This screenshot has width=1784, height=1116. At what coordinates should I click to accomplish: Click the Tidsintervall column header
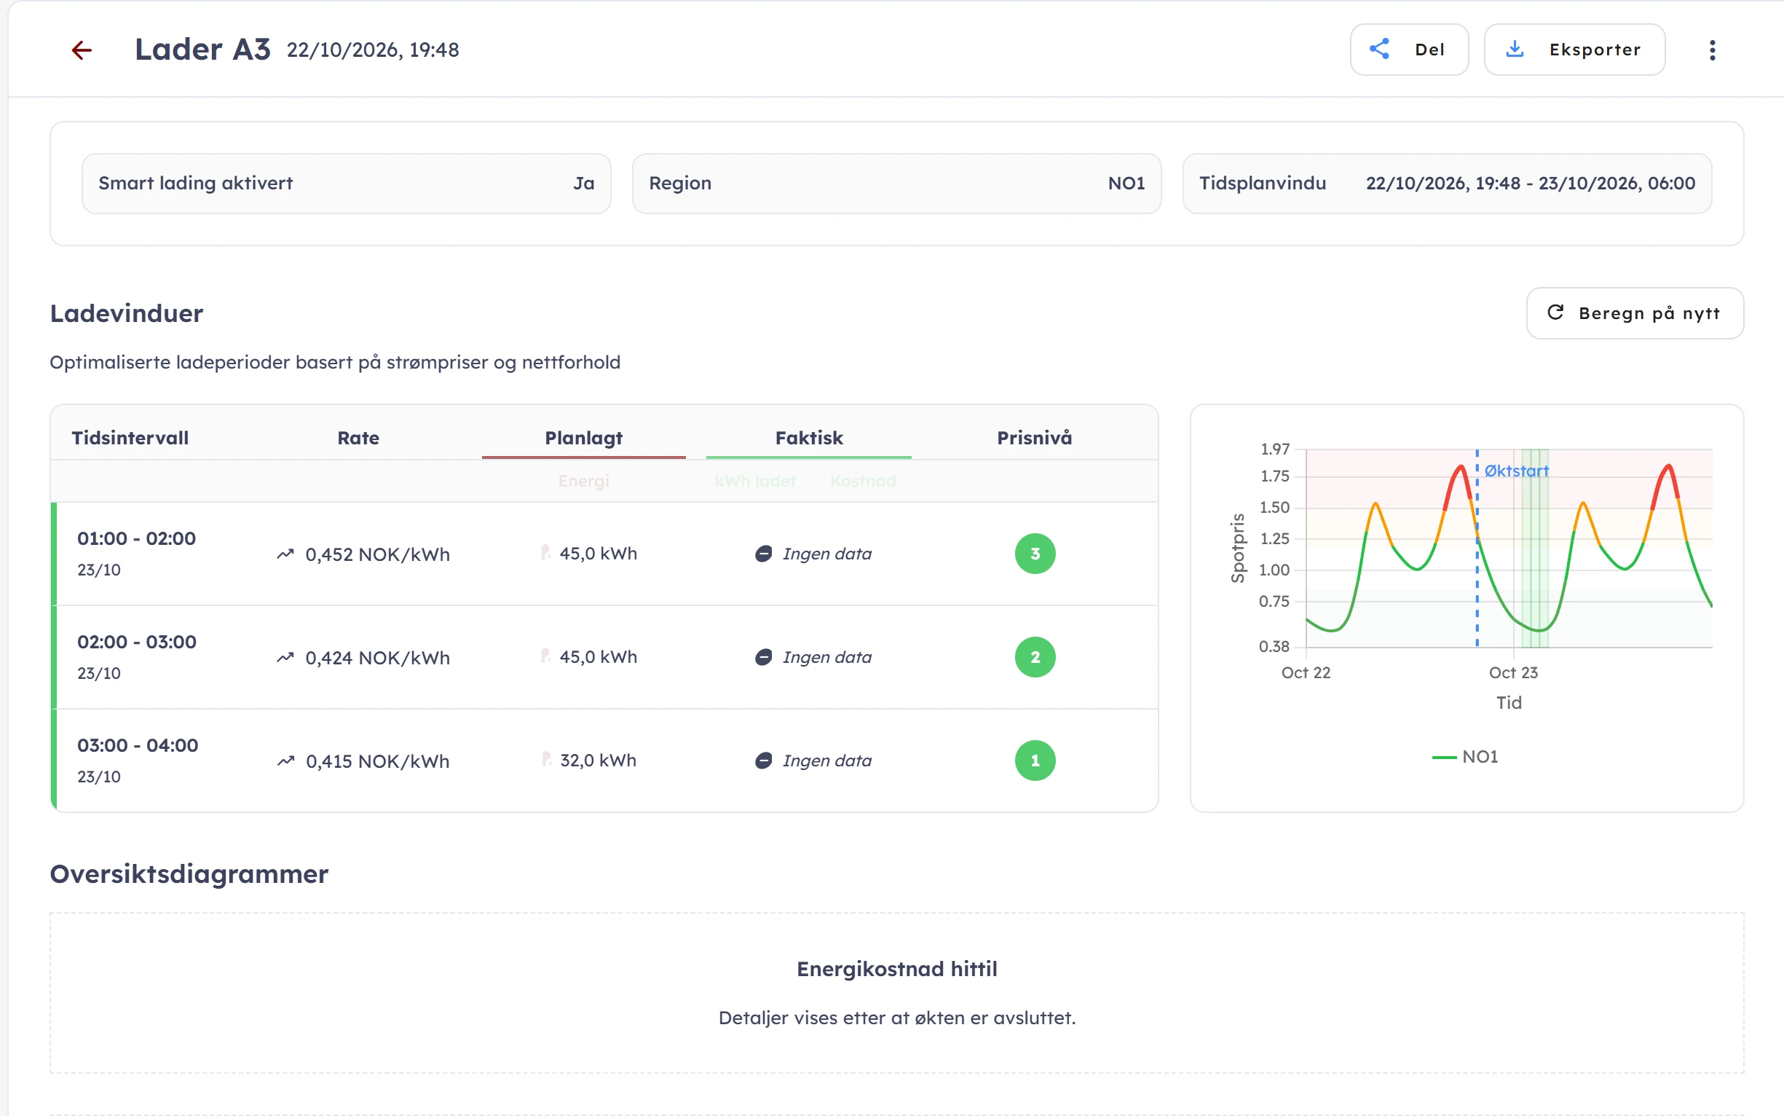[x=130, y=438]
